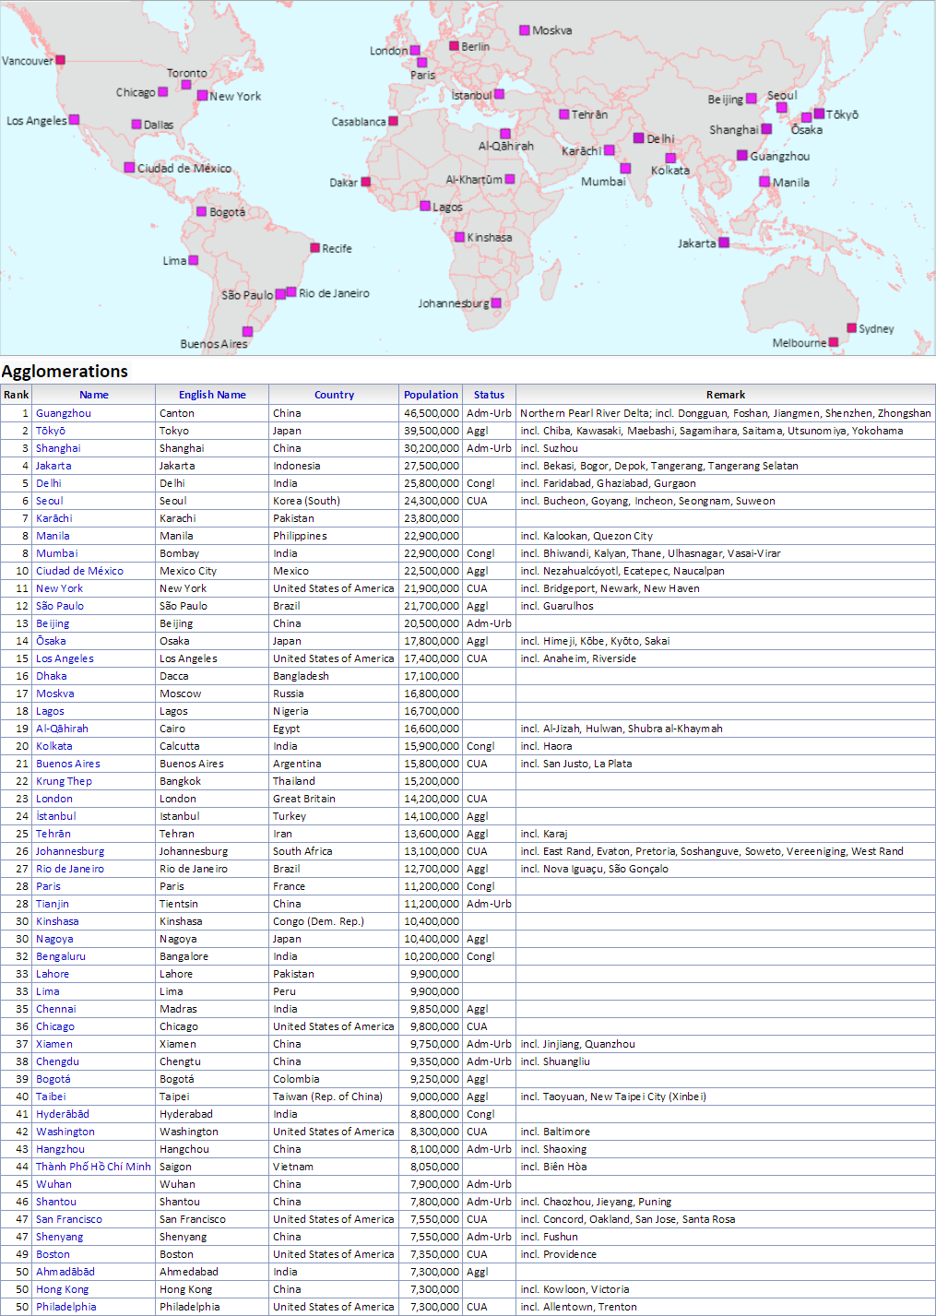Click the Remark column header

726,395
